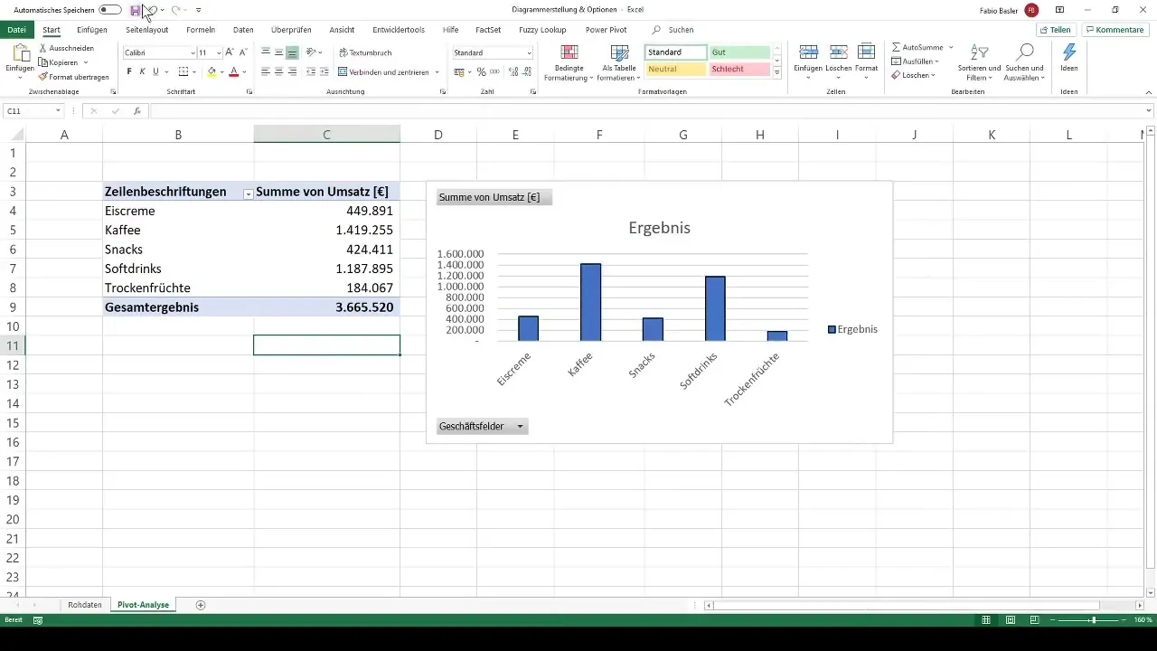
Task: Click Ausschneiden scissors icon
Action: [x=43, y=47]
